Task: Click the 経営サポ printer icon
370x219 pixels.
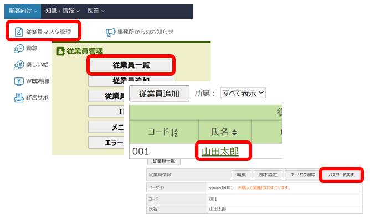Action: tap(19, 97)
